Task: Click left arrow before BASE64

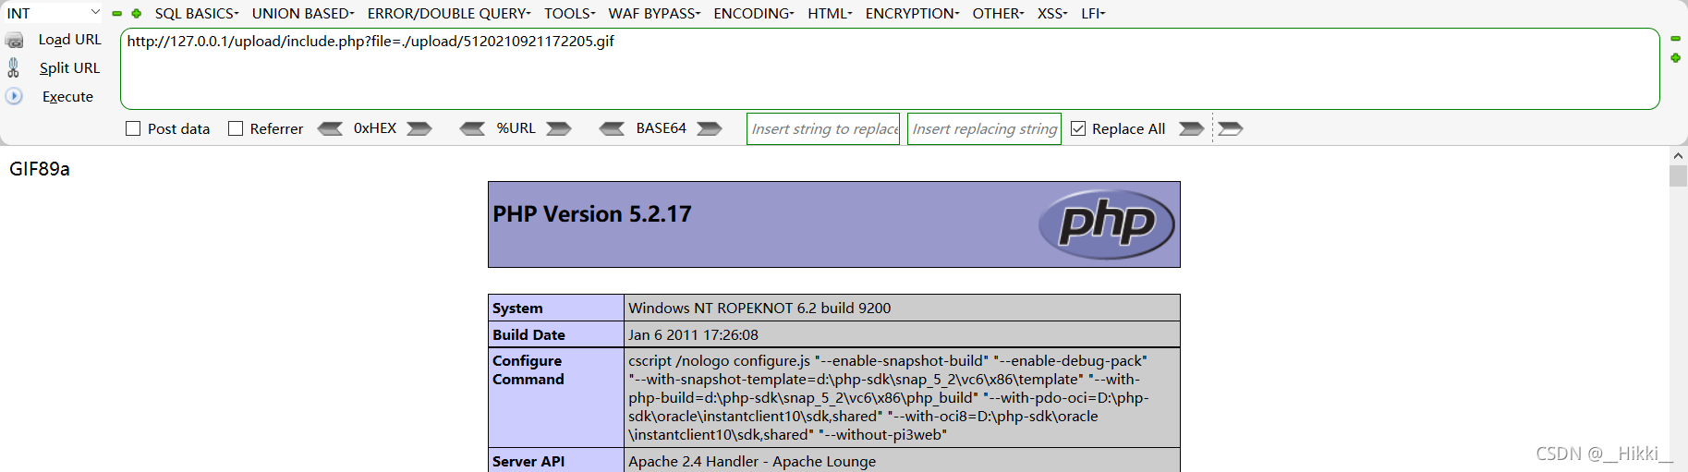Action: (x=612, y=128)
